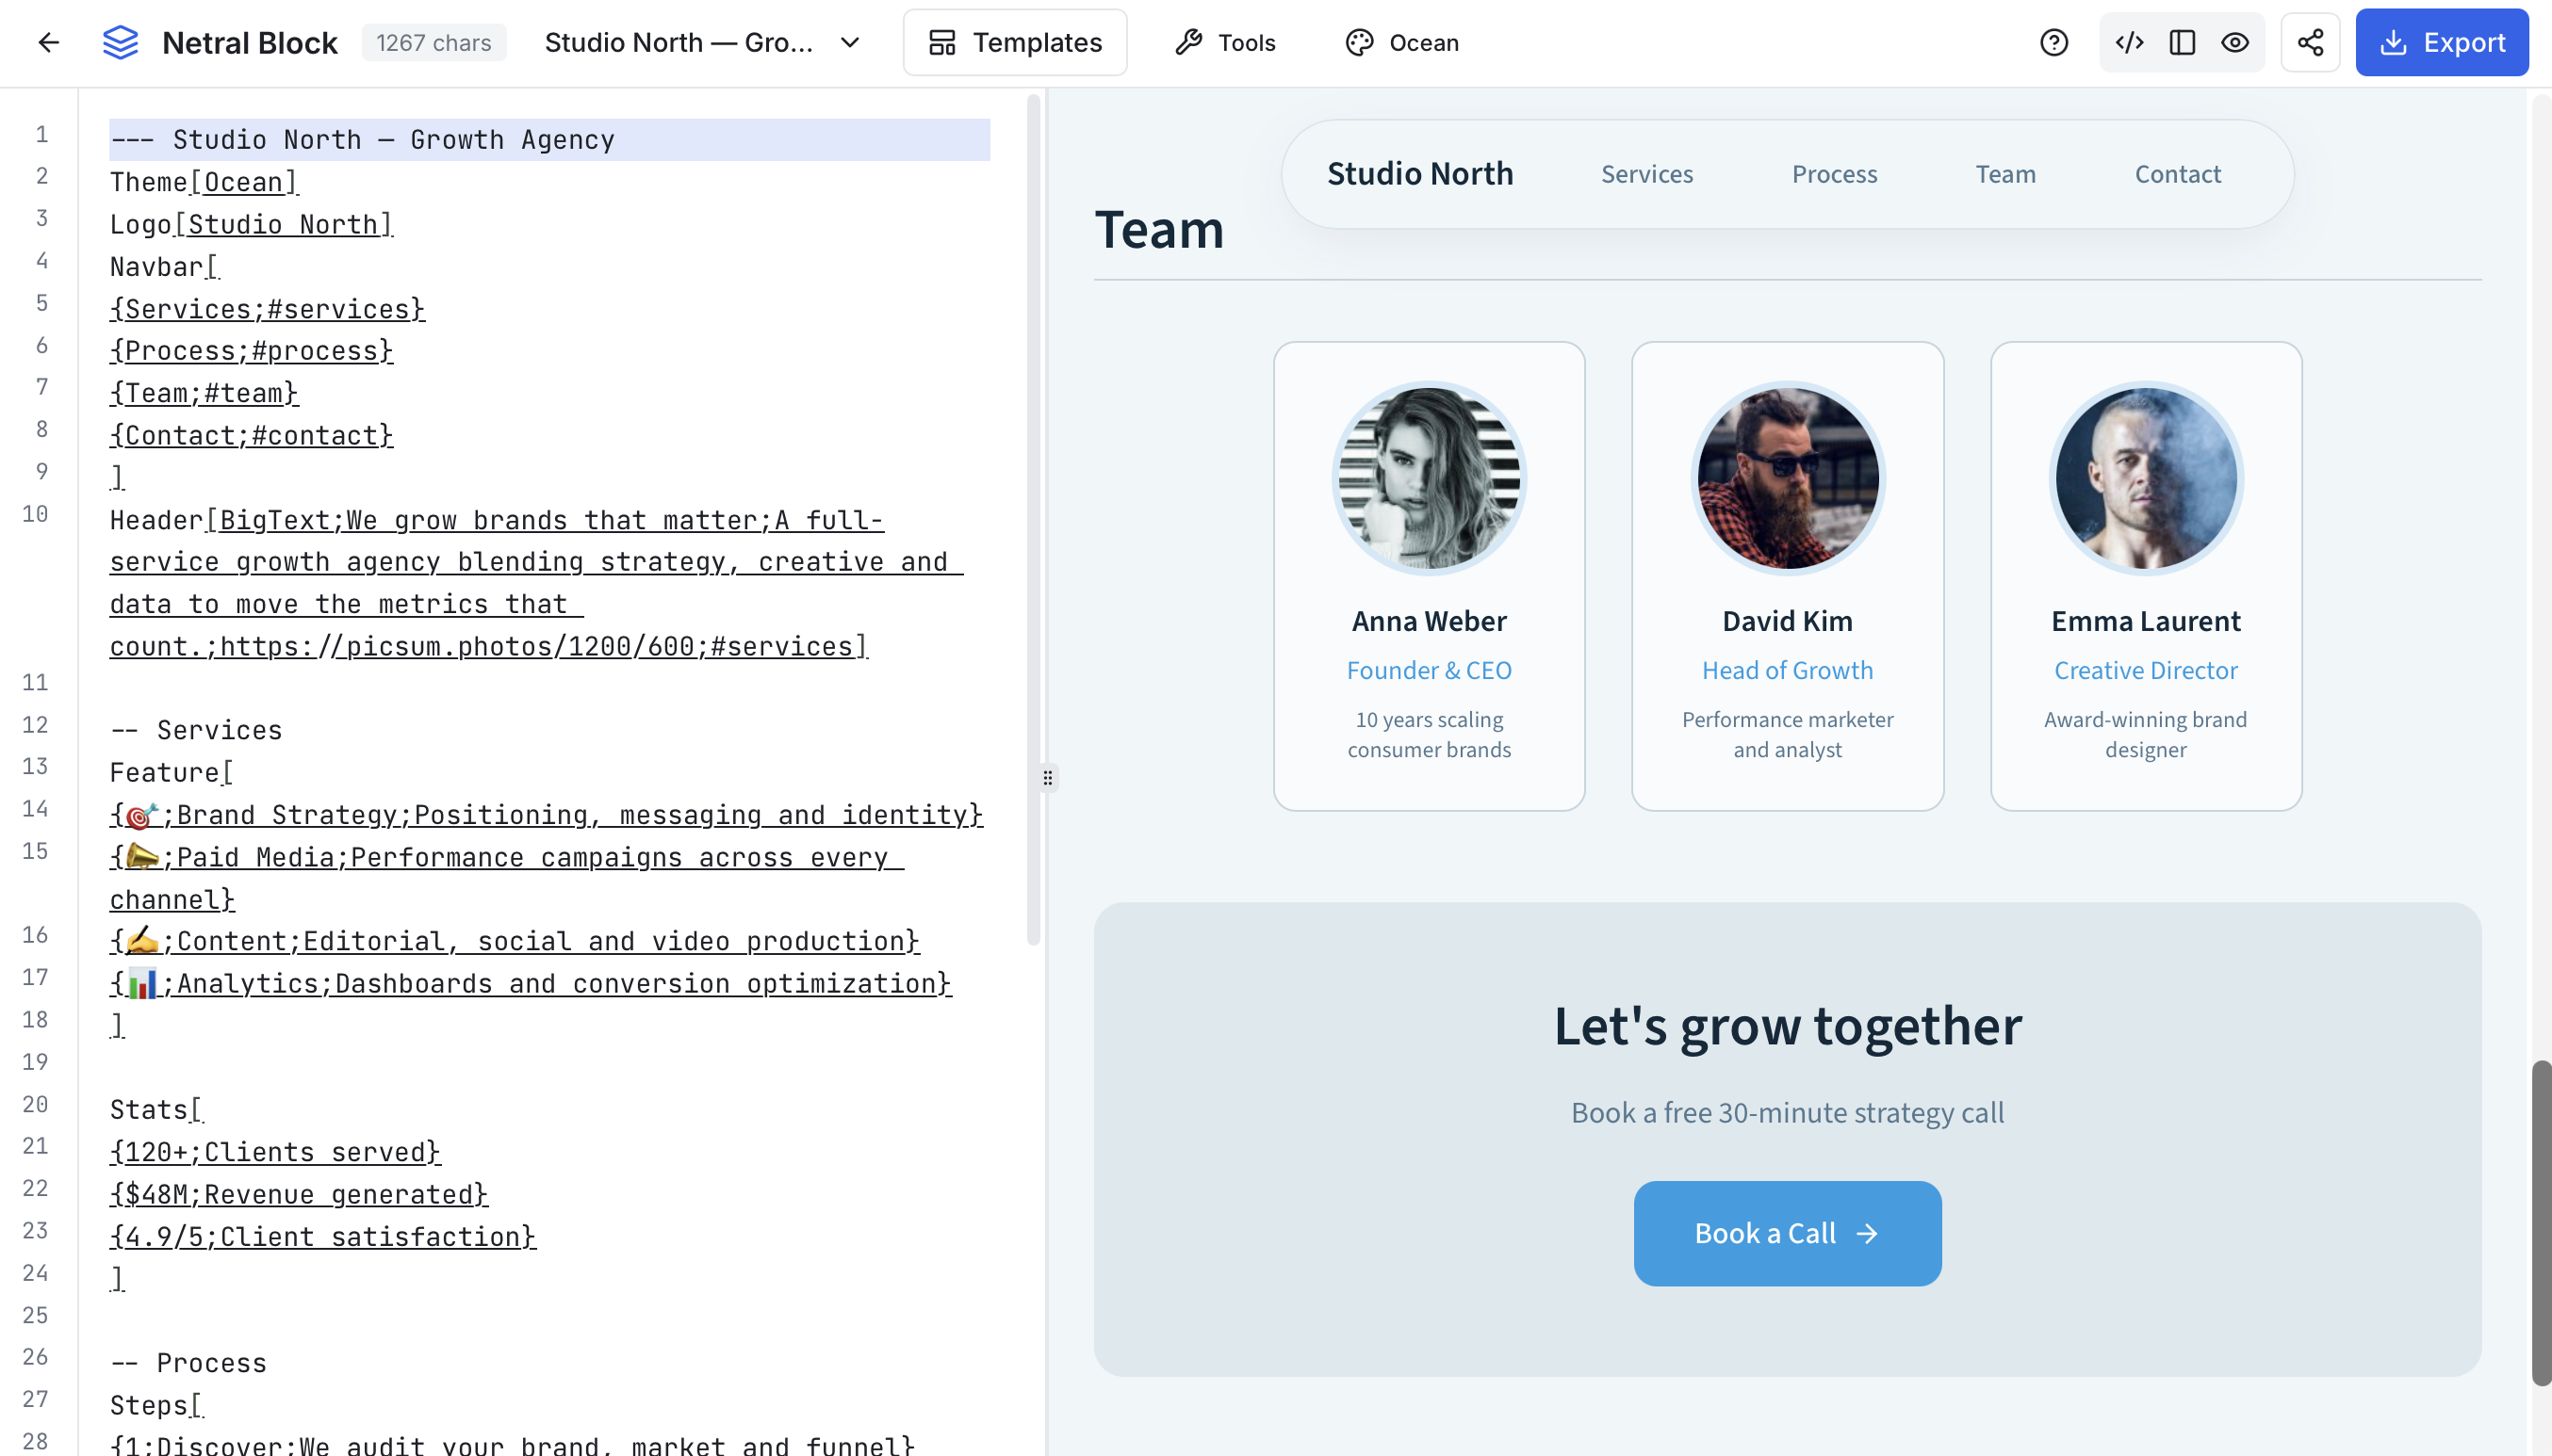Click editor line 1 title text
2552x1456 pixels.
[x=362, y=139]
